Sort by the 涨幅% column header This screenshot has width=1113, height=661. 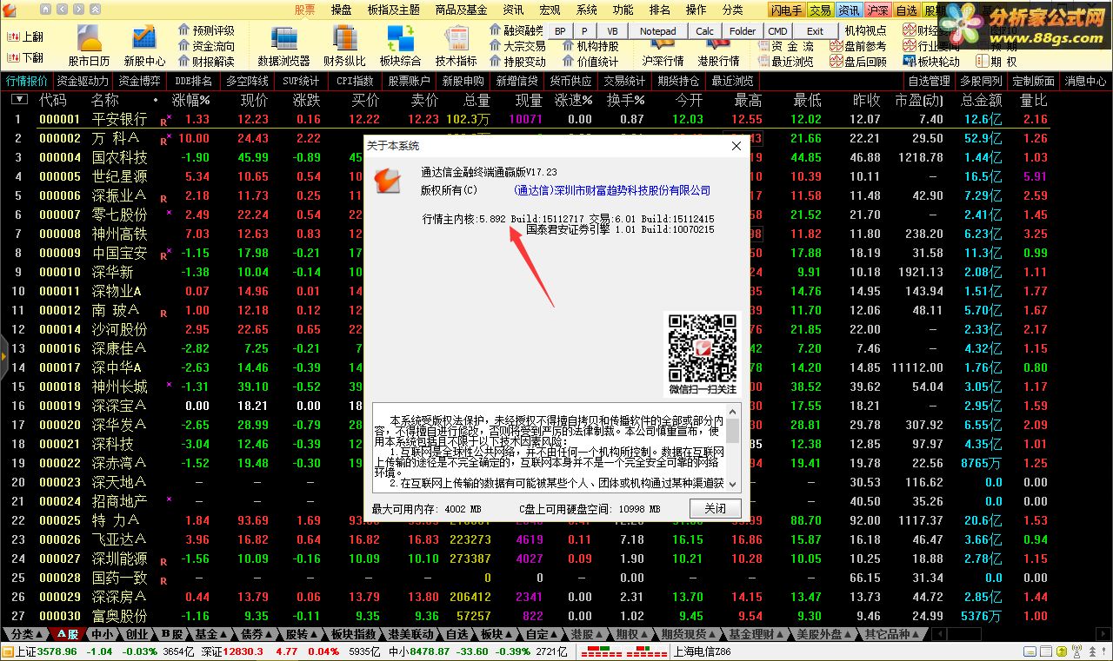point(190,100)
